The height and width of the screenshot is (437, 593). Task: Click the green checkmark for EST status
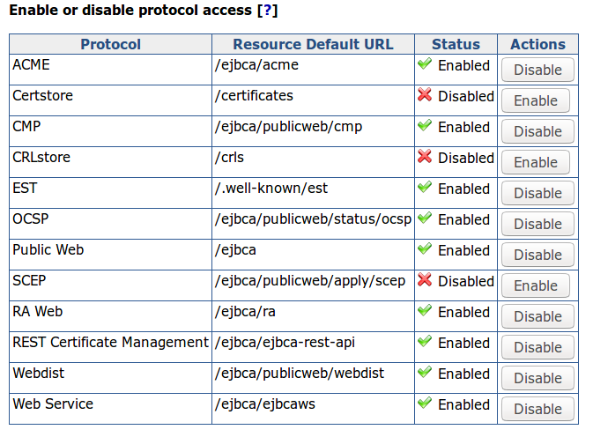pyautogui.click(x=425, y=189)
